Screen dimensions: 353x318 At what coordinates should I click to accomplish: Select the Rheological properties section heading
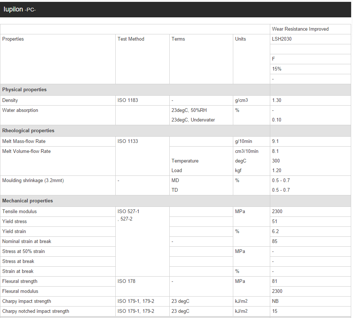tap(28, 130)
